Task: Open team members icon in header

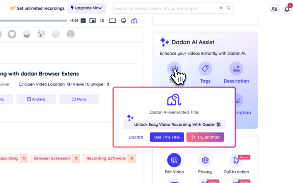Action: [x=274, y=9]
